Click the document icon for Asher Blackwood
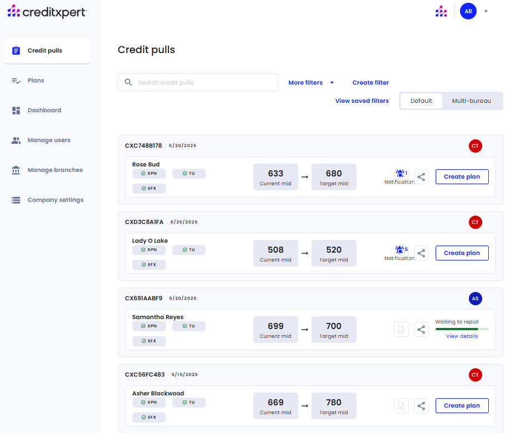 [x=401, y=406]
